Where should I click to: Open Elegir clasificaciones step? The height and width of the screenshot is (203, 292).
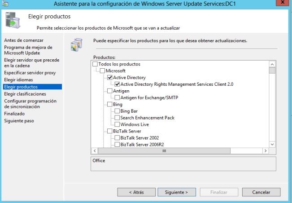(25, 94)
